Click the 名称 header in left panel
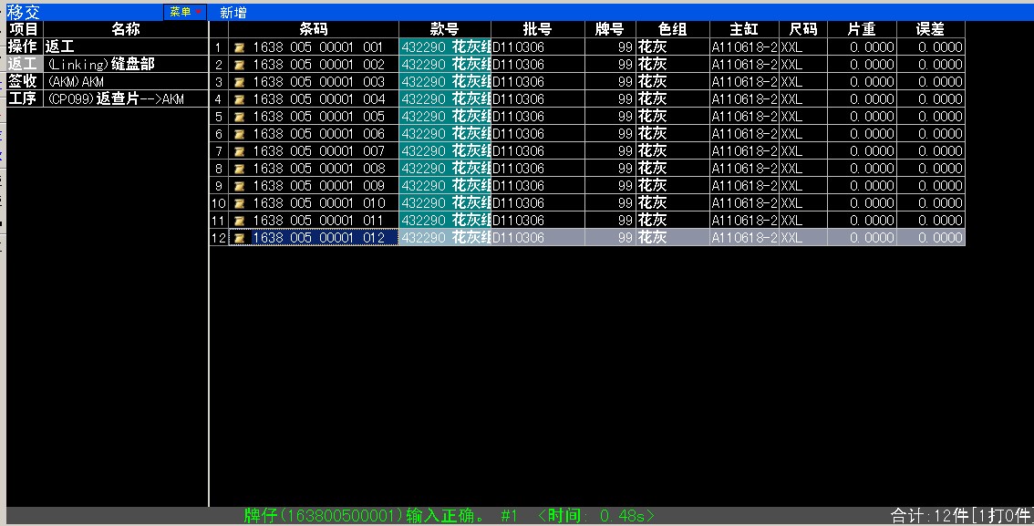 (x=125, y=29)
